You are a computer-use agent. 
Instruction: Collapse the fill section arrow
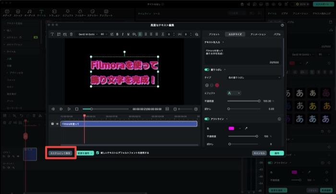tap(225, 70)
